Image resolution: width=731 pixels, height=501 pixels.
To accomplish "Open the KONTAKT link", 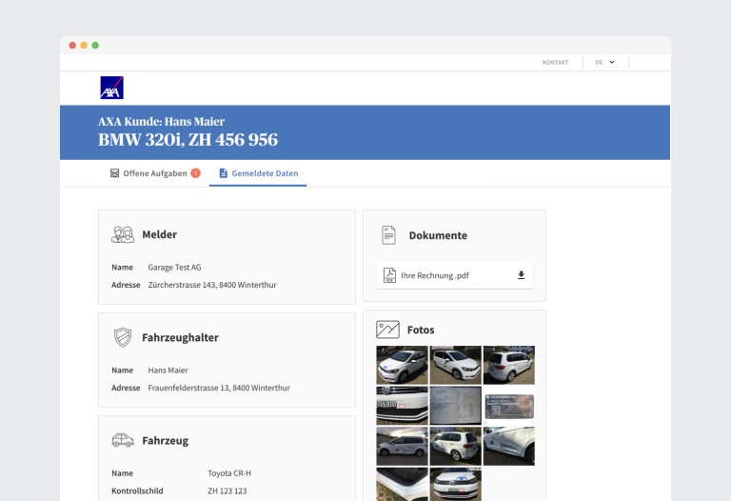I will pos(555,63).
